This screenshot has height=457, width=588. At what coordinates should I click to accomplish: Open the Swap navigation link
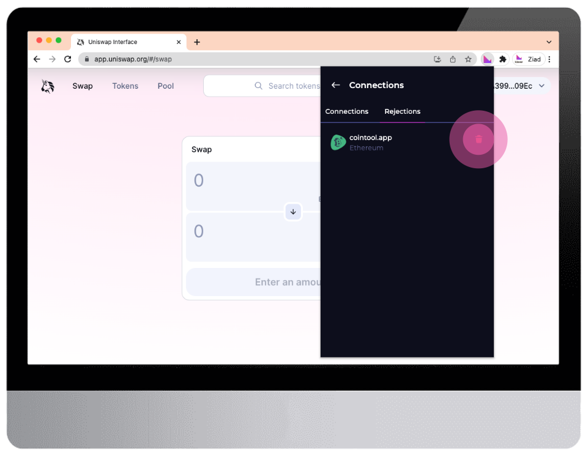[83, 86]
